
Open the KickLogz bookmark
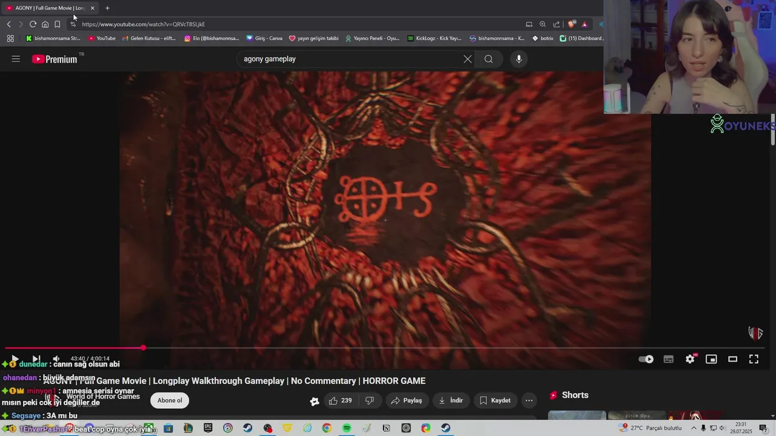tap(435, 38)
